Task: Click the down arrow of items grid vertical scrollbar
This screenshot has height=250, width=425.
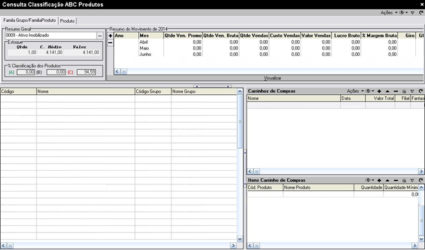Action: pyautogui.click(x=421, y=239)
